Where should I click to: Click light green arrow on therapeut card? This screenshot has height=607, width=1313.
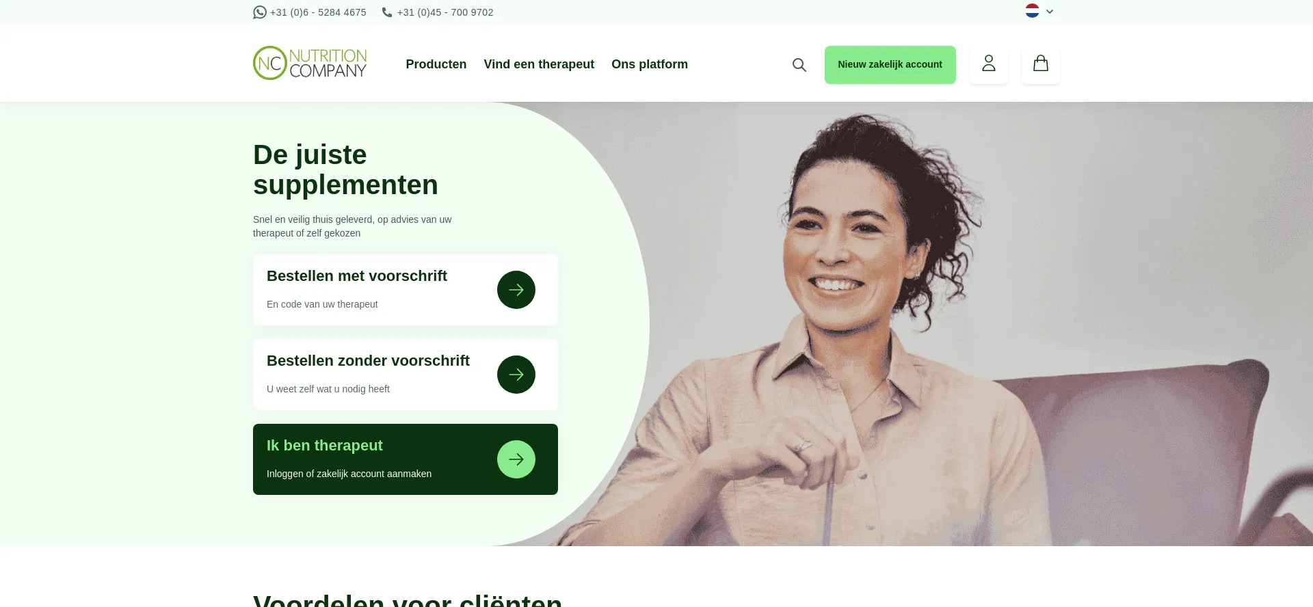click(516, 459)
